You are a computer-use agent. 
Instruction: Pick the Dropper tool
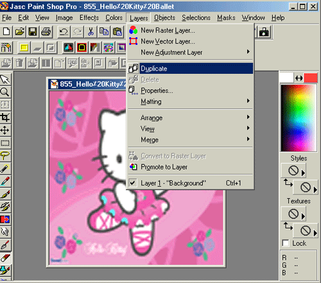5,181
